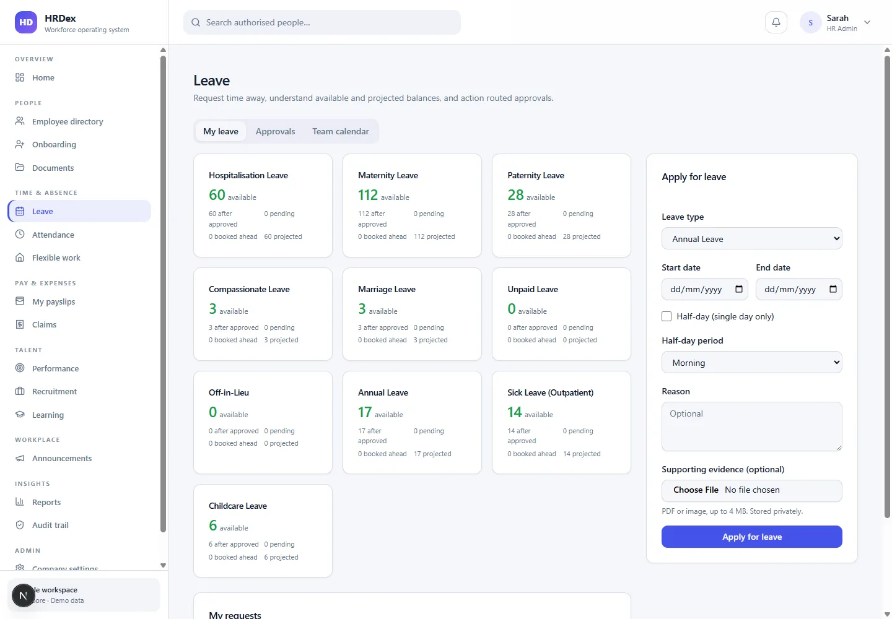
Task: Tick the Half-day (single day only) checkbox
Action: point(667,316)
